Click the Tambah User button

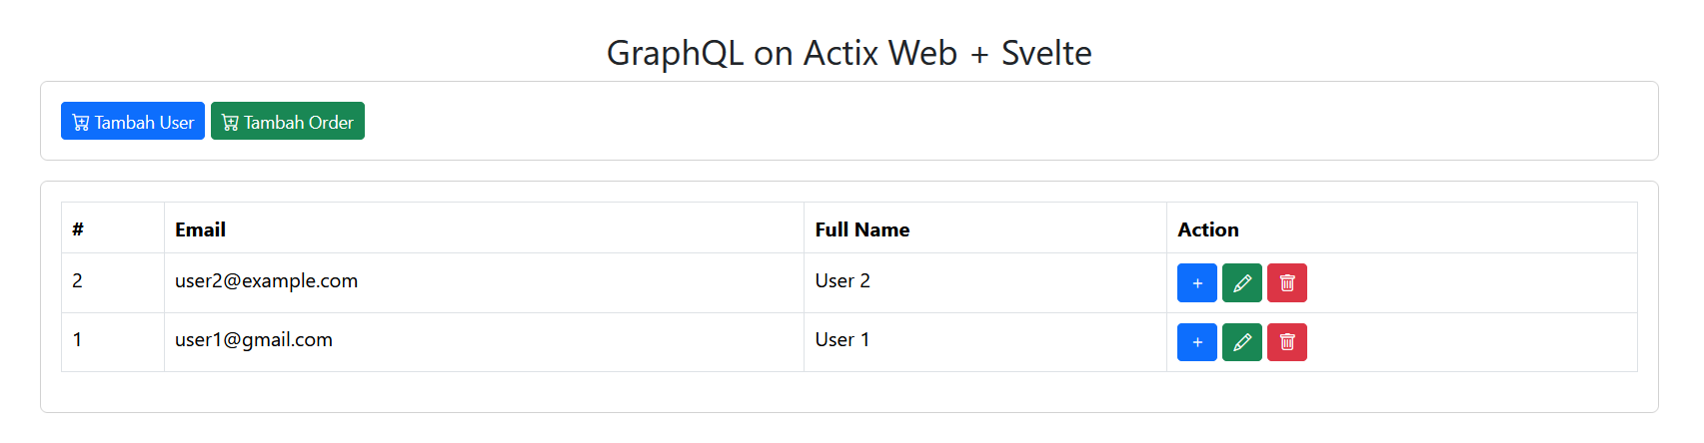133,121
